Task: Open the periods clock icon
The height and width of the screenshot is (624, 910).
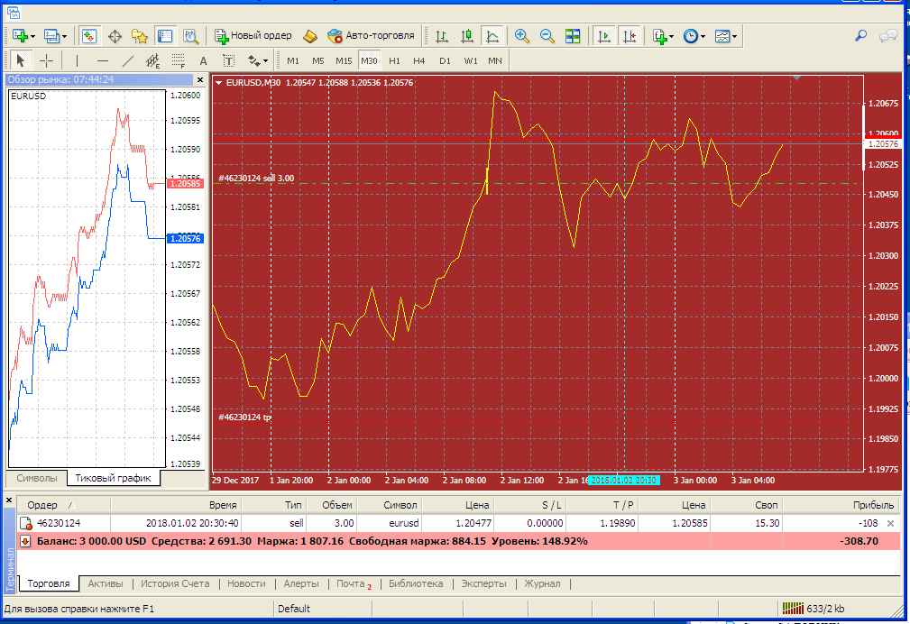Action: [x=690, y=36]
